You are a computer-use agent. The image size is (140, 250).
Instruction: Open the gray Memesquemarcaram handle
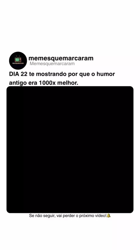click(x=52, y=64)
